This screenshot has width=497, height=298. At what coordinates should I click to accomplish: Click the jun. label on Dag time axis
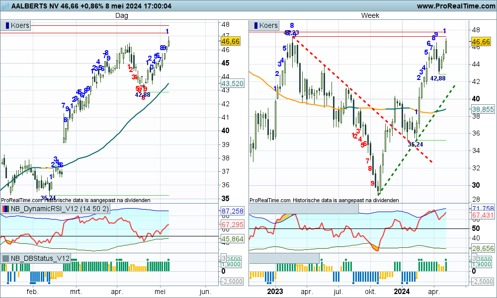coord(205,292)
